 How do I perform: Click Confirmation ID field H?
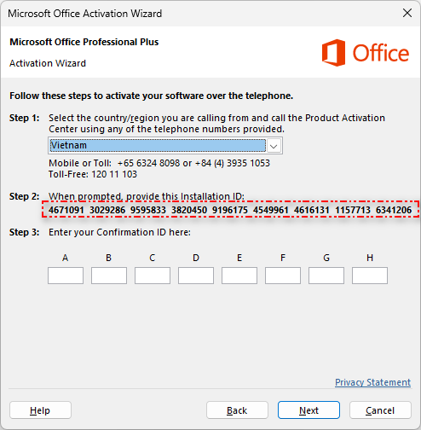click(x=370, y=276)
